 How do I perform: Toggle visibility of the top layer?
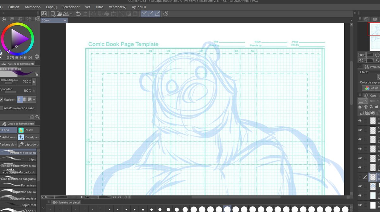pos(360,121)
